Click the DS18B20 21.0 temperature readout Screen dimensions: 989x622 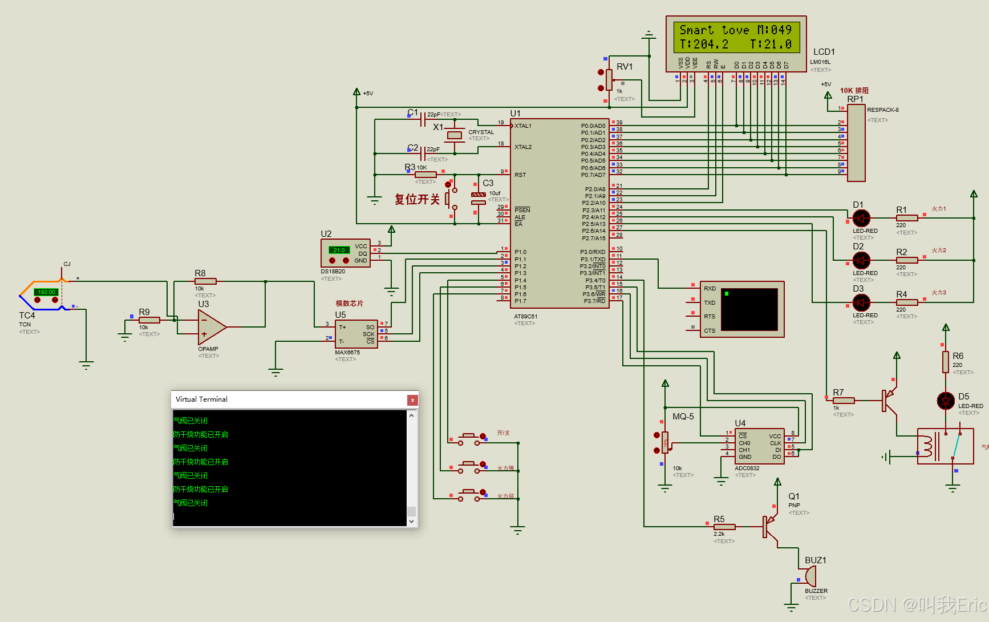[x=339, y=250]
